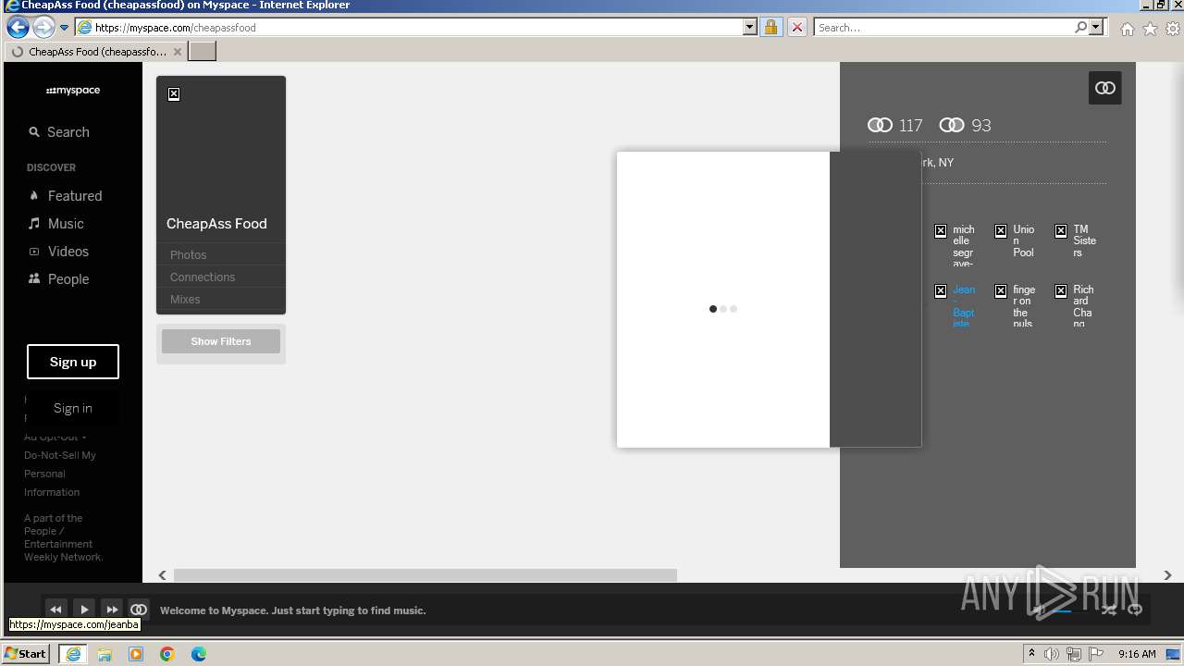Open Internet Explorer in the taskbar

73,654
